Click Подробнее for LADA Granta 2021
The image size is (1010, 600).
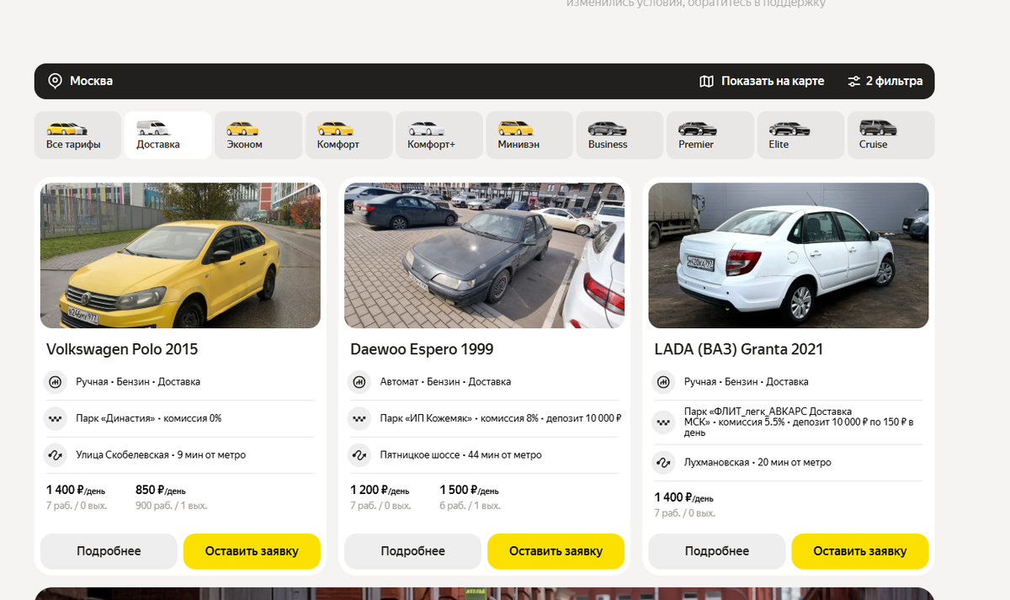tap(717, 551)
